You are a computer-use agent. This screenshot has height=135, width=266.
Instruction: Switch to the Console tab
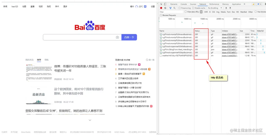[x=184, y=4]
